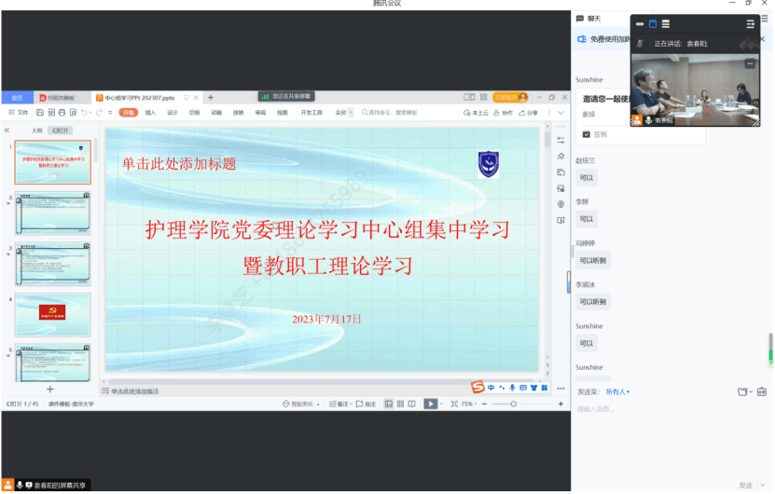Screen dimensions: 775x494
Task: Click the add new slide plus button
Action: click(x=50, y=389)
